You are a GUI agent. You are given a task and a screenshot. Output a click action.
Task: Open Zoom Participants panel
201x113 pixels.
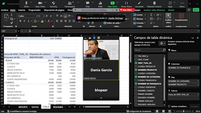click(x=70, y=4)
